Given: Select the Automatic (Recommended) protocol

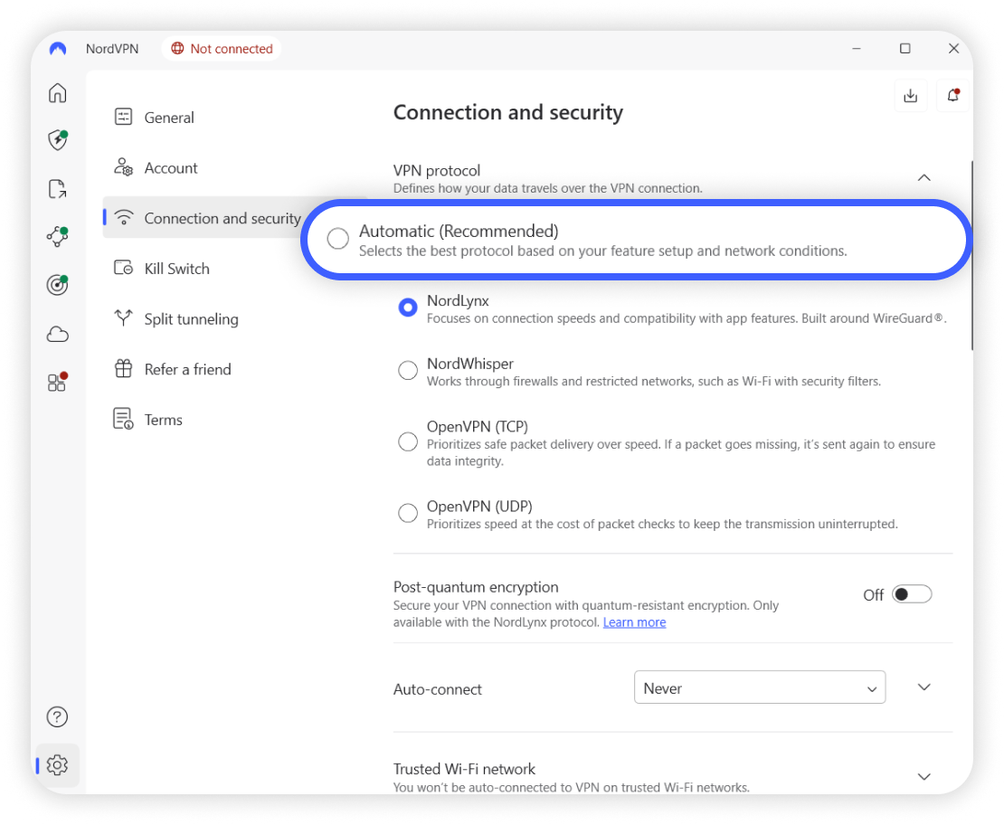Looking at the screenshot, I should pyautogui.click(x=338, y=239).
